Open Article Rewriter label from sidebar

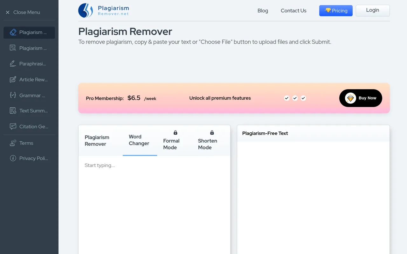point(33,79)
